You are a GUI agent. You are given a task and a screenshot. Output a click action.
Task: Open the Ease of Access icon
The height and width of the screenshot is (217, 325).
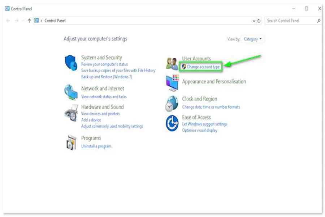[172, 123]
